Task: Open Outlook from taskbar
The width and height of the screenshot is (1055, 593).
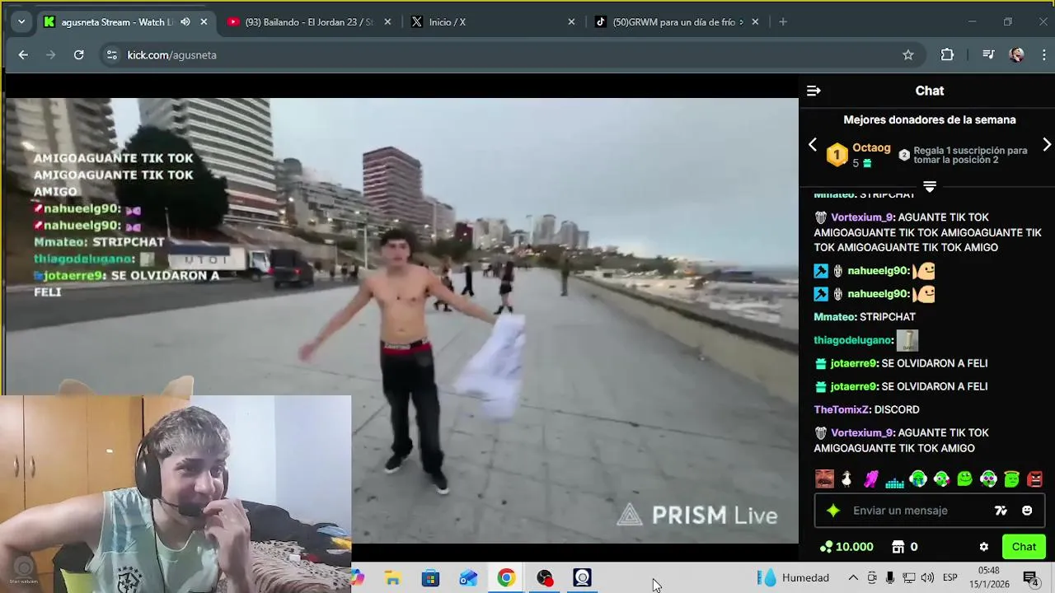Action: (468, 578)
